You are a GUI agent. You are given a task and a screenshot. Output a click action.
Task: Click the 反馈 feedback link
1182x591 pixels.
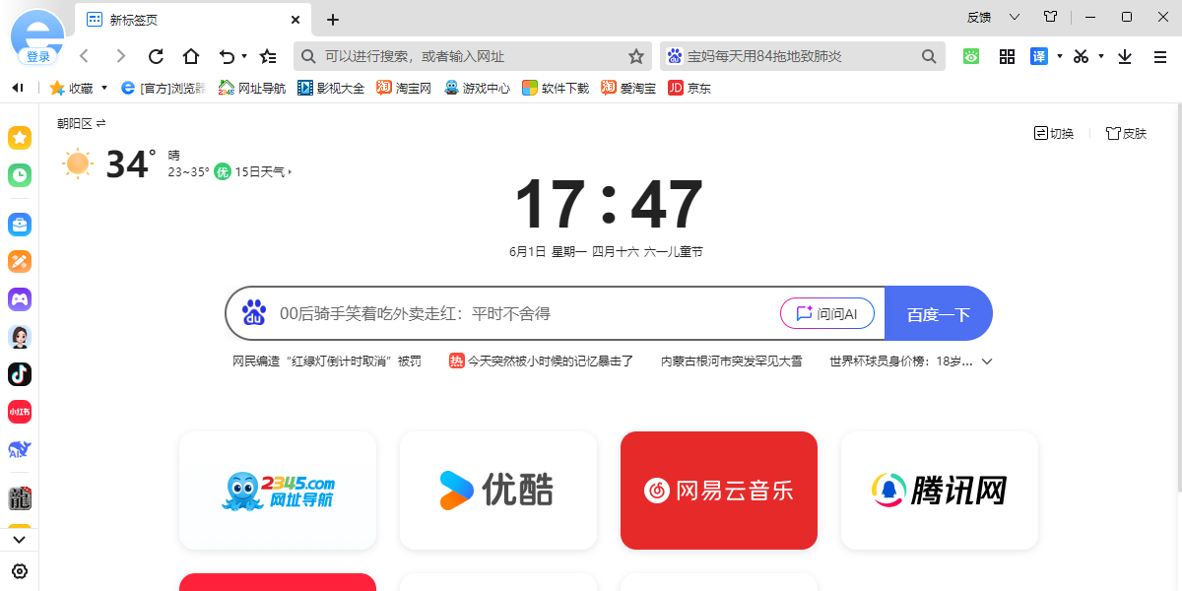(x=979, y=17)
